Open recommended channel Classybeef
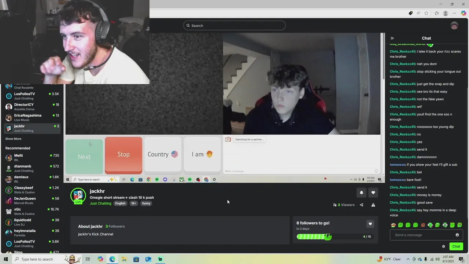Viewport: 469px width, 264px height. [x=32, y=190]
